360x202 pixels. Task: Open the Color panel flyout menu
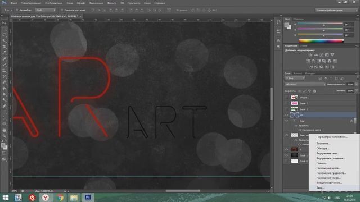(357, 19)
